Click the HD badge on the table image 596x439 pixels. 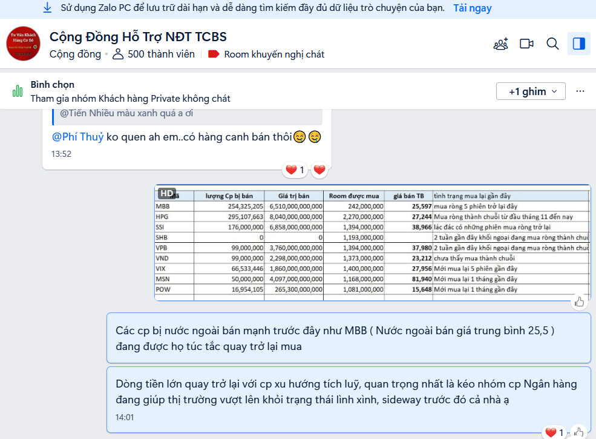click(166, 193)
